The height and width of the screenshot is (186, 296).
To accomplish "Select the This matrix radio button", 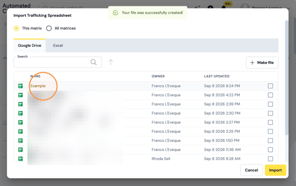I will 16,28.
